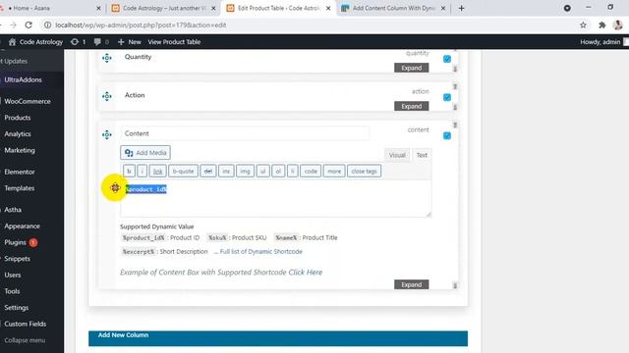Switch editor to Text tab
This screenshot has height=353, width=629.
coord(422,155)
